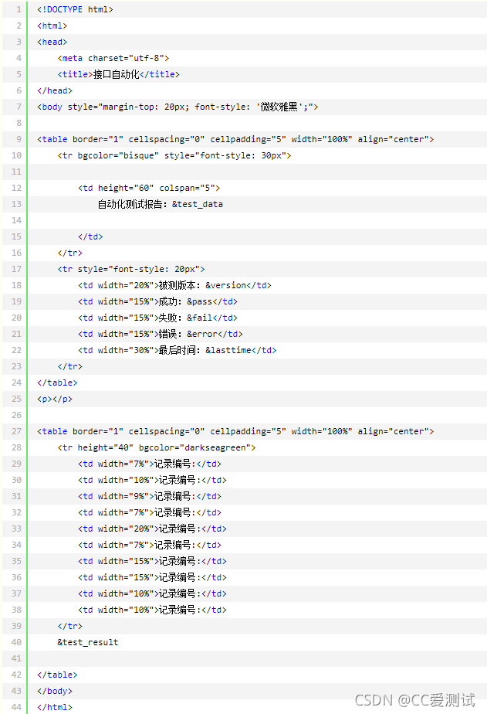Click line number 38 in the gutter
Screen dimensions: 487x714
click(x=16, y=610)
